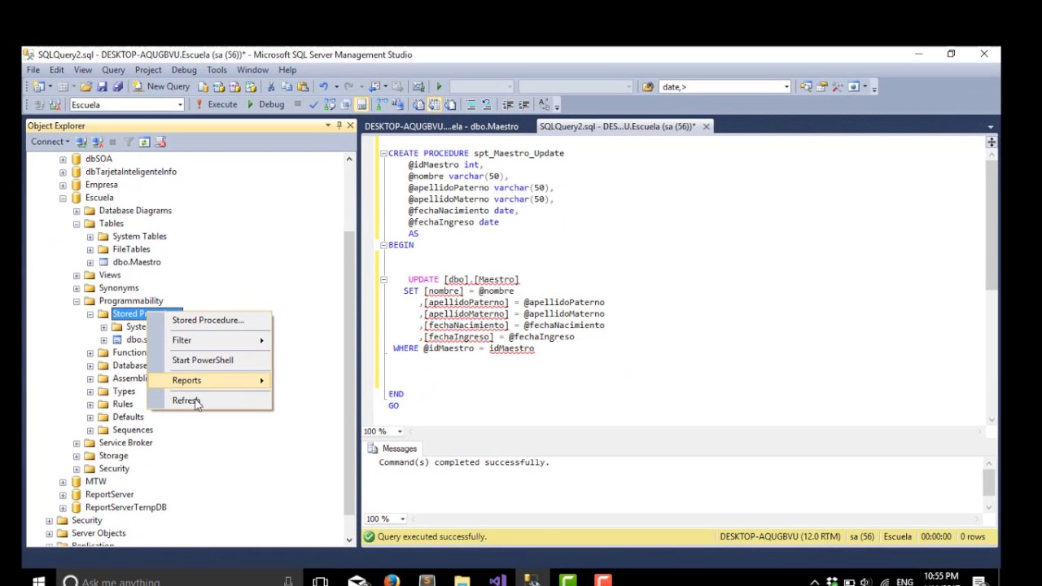Execute the current query

[216, 104]
